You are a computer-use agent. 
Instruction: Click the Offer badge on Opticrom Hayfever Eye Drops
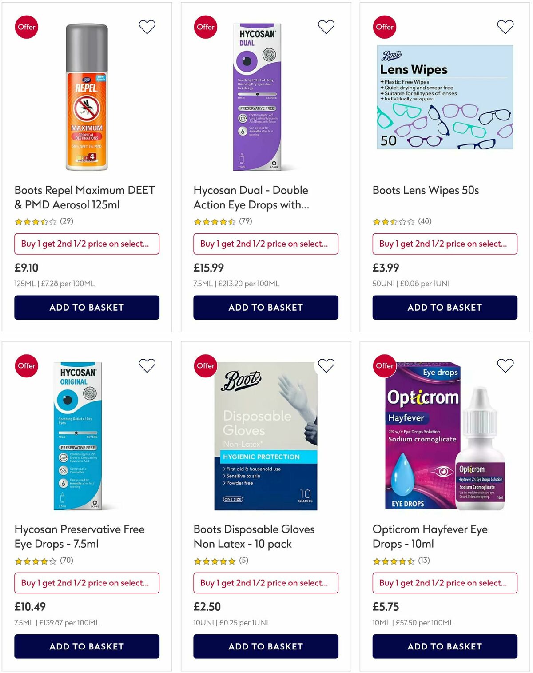385,365
